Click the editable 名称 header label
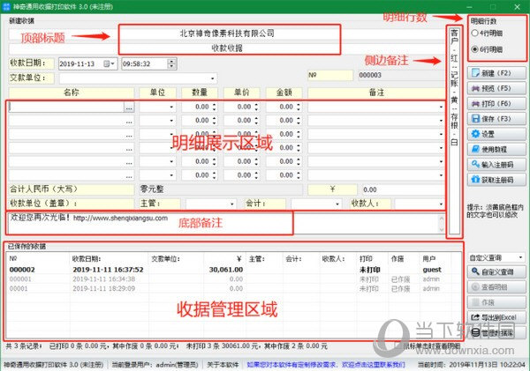This screenshot has height=371, width=530. click(72, 93)
